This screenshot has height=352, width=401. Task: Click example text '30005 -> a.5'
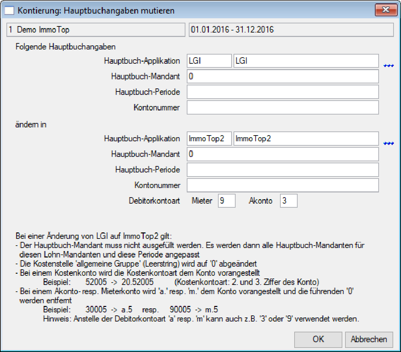109,310
